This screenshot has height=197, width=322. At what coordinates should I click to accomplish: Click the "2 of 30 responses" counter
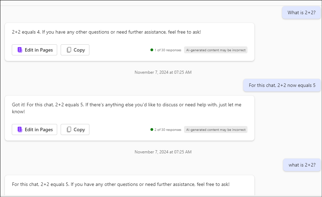pyautogui.click(x=168, y=130)
